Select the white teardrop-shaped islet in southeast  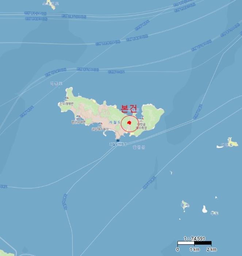tap(204, 209)
